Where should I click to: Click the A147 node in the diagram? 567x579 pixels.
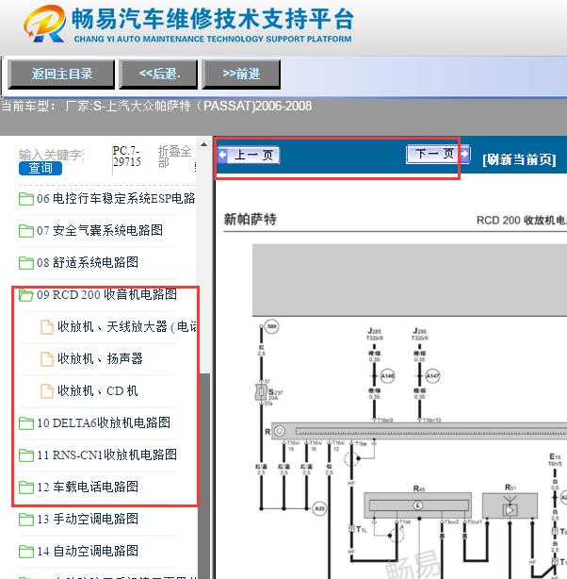[432, 376]
